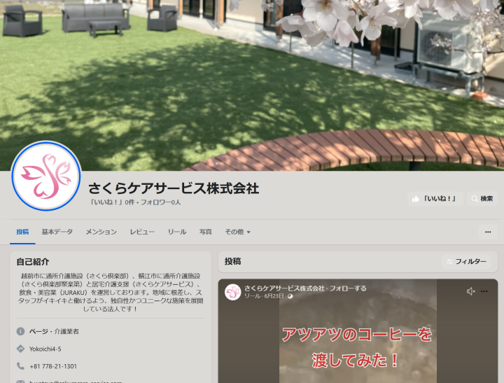Expand the その他 dropdown menu
This screenshot has height=383, width=504.
237,232
